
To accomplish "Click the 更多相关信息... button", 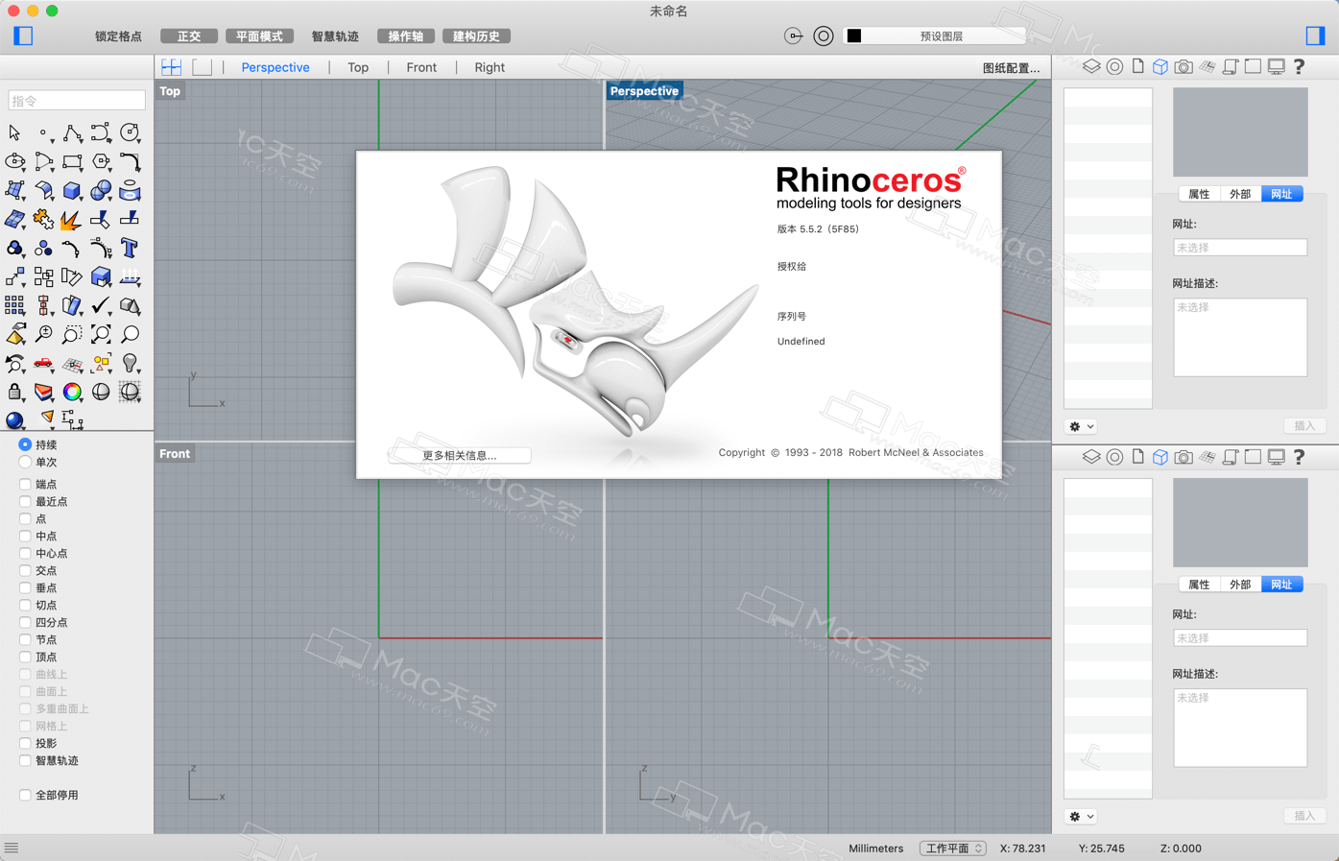I will coord(460,456).
